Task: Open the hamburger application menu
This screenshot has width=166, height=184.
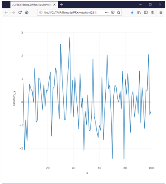Action: click(x=161, y=12)
